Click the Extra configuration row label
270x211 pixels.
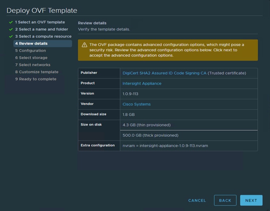click(x=97, y=145)
